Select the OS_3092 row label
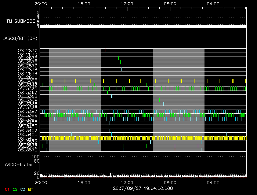This screenshot has height=195, width=257. (28, 81)
